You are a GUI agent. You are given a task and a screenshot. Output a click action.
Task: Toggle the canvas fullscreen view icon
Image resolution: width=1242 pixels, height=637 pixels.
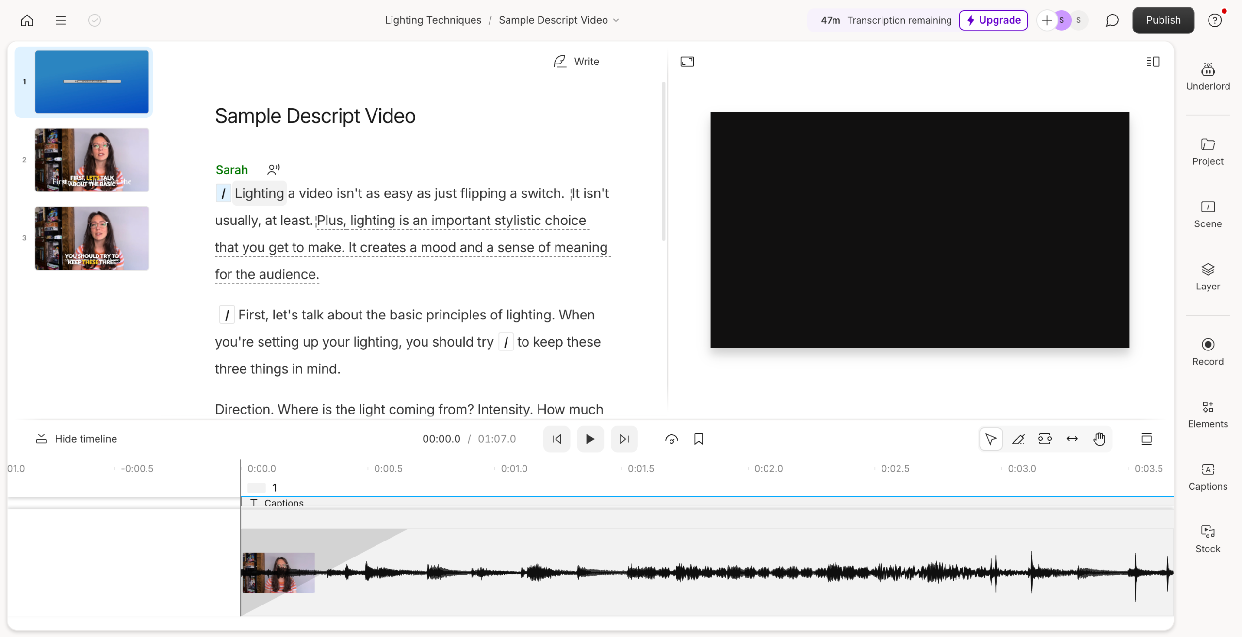tap(687, 62)
